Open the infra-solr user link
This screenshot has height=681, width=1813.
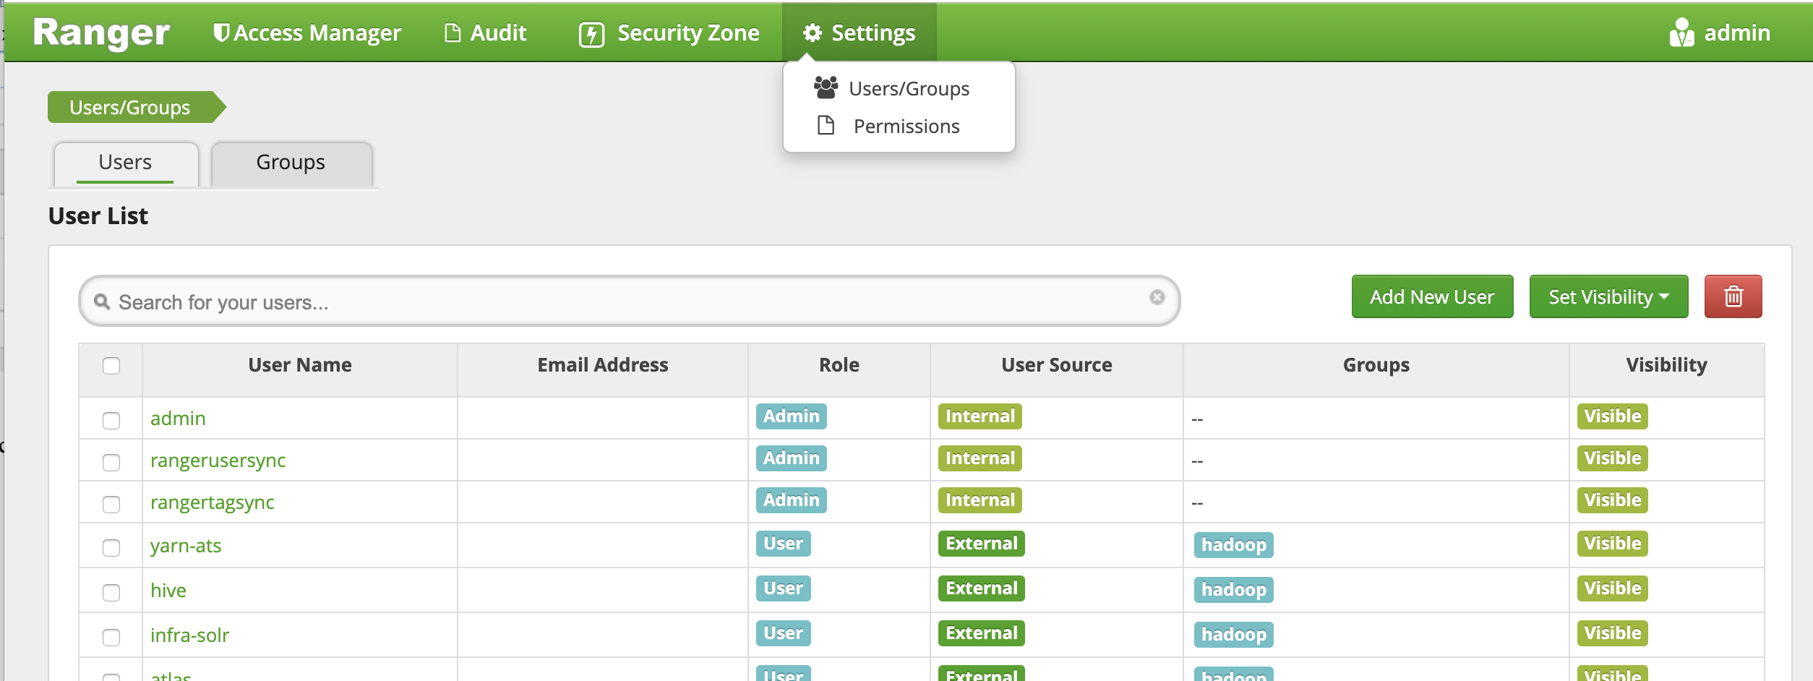click(189, 635)
